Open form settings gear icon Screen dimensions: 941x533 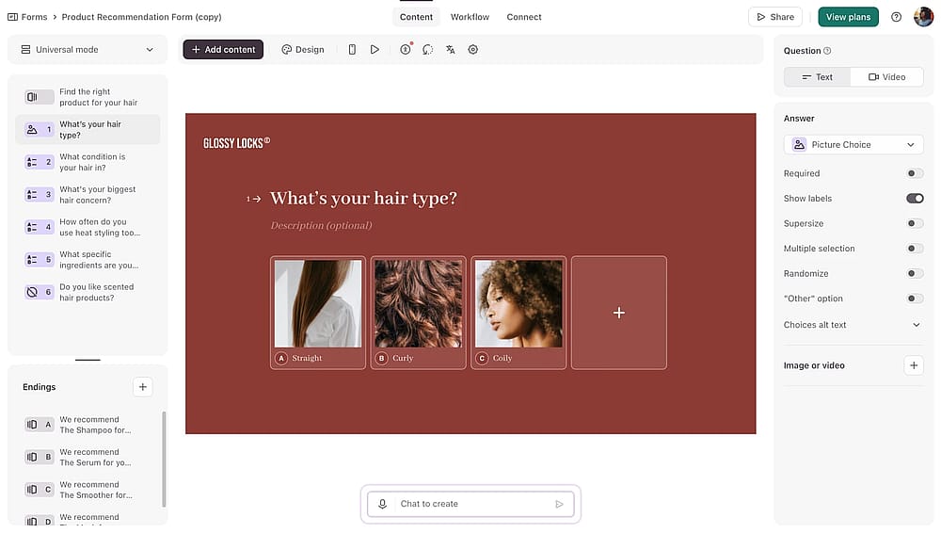click(473, 50)
